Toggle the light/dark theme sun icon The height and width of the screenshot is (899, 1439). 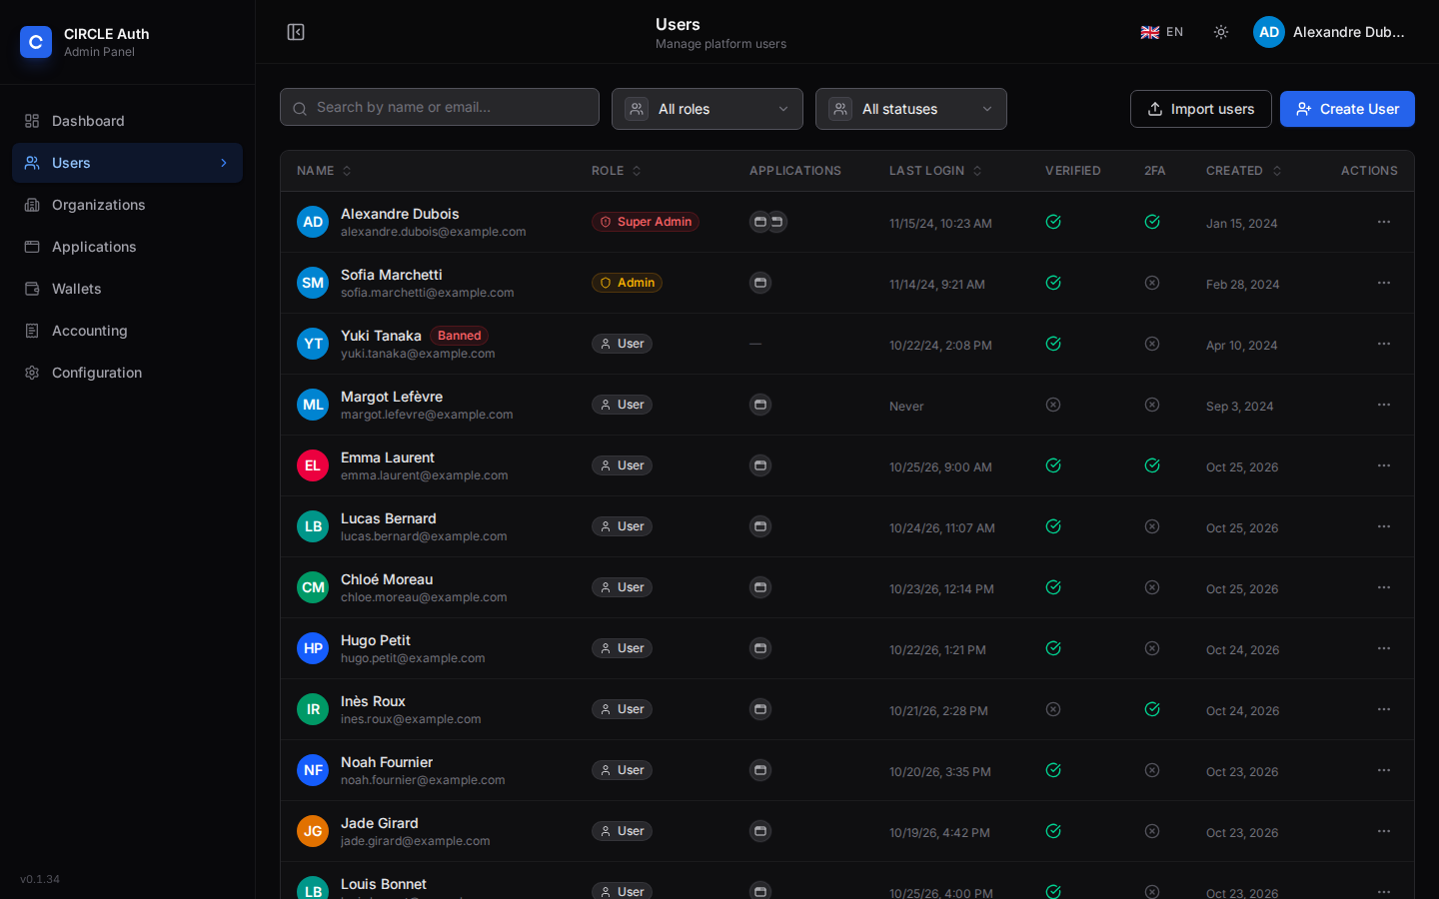click(x=1221, y=32)
